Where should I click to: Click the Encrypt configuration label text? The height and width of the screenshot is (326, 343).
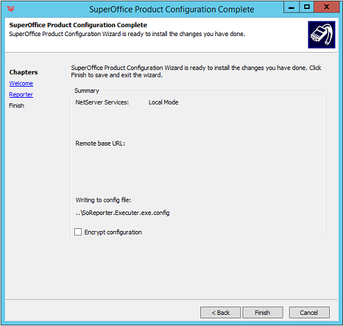point(113,232)
